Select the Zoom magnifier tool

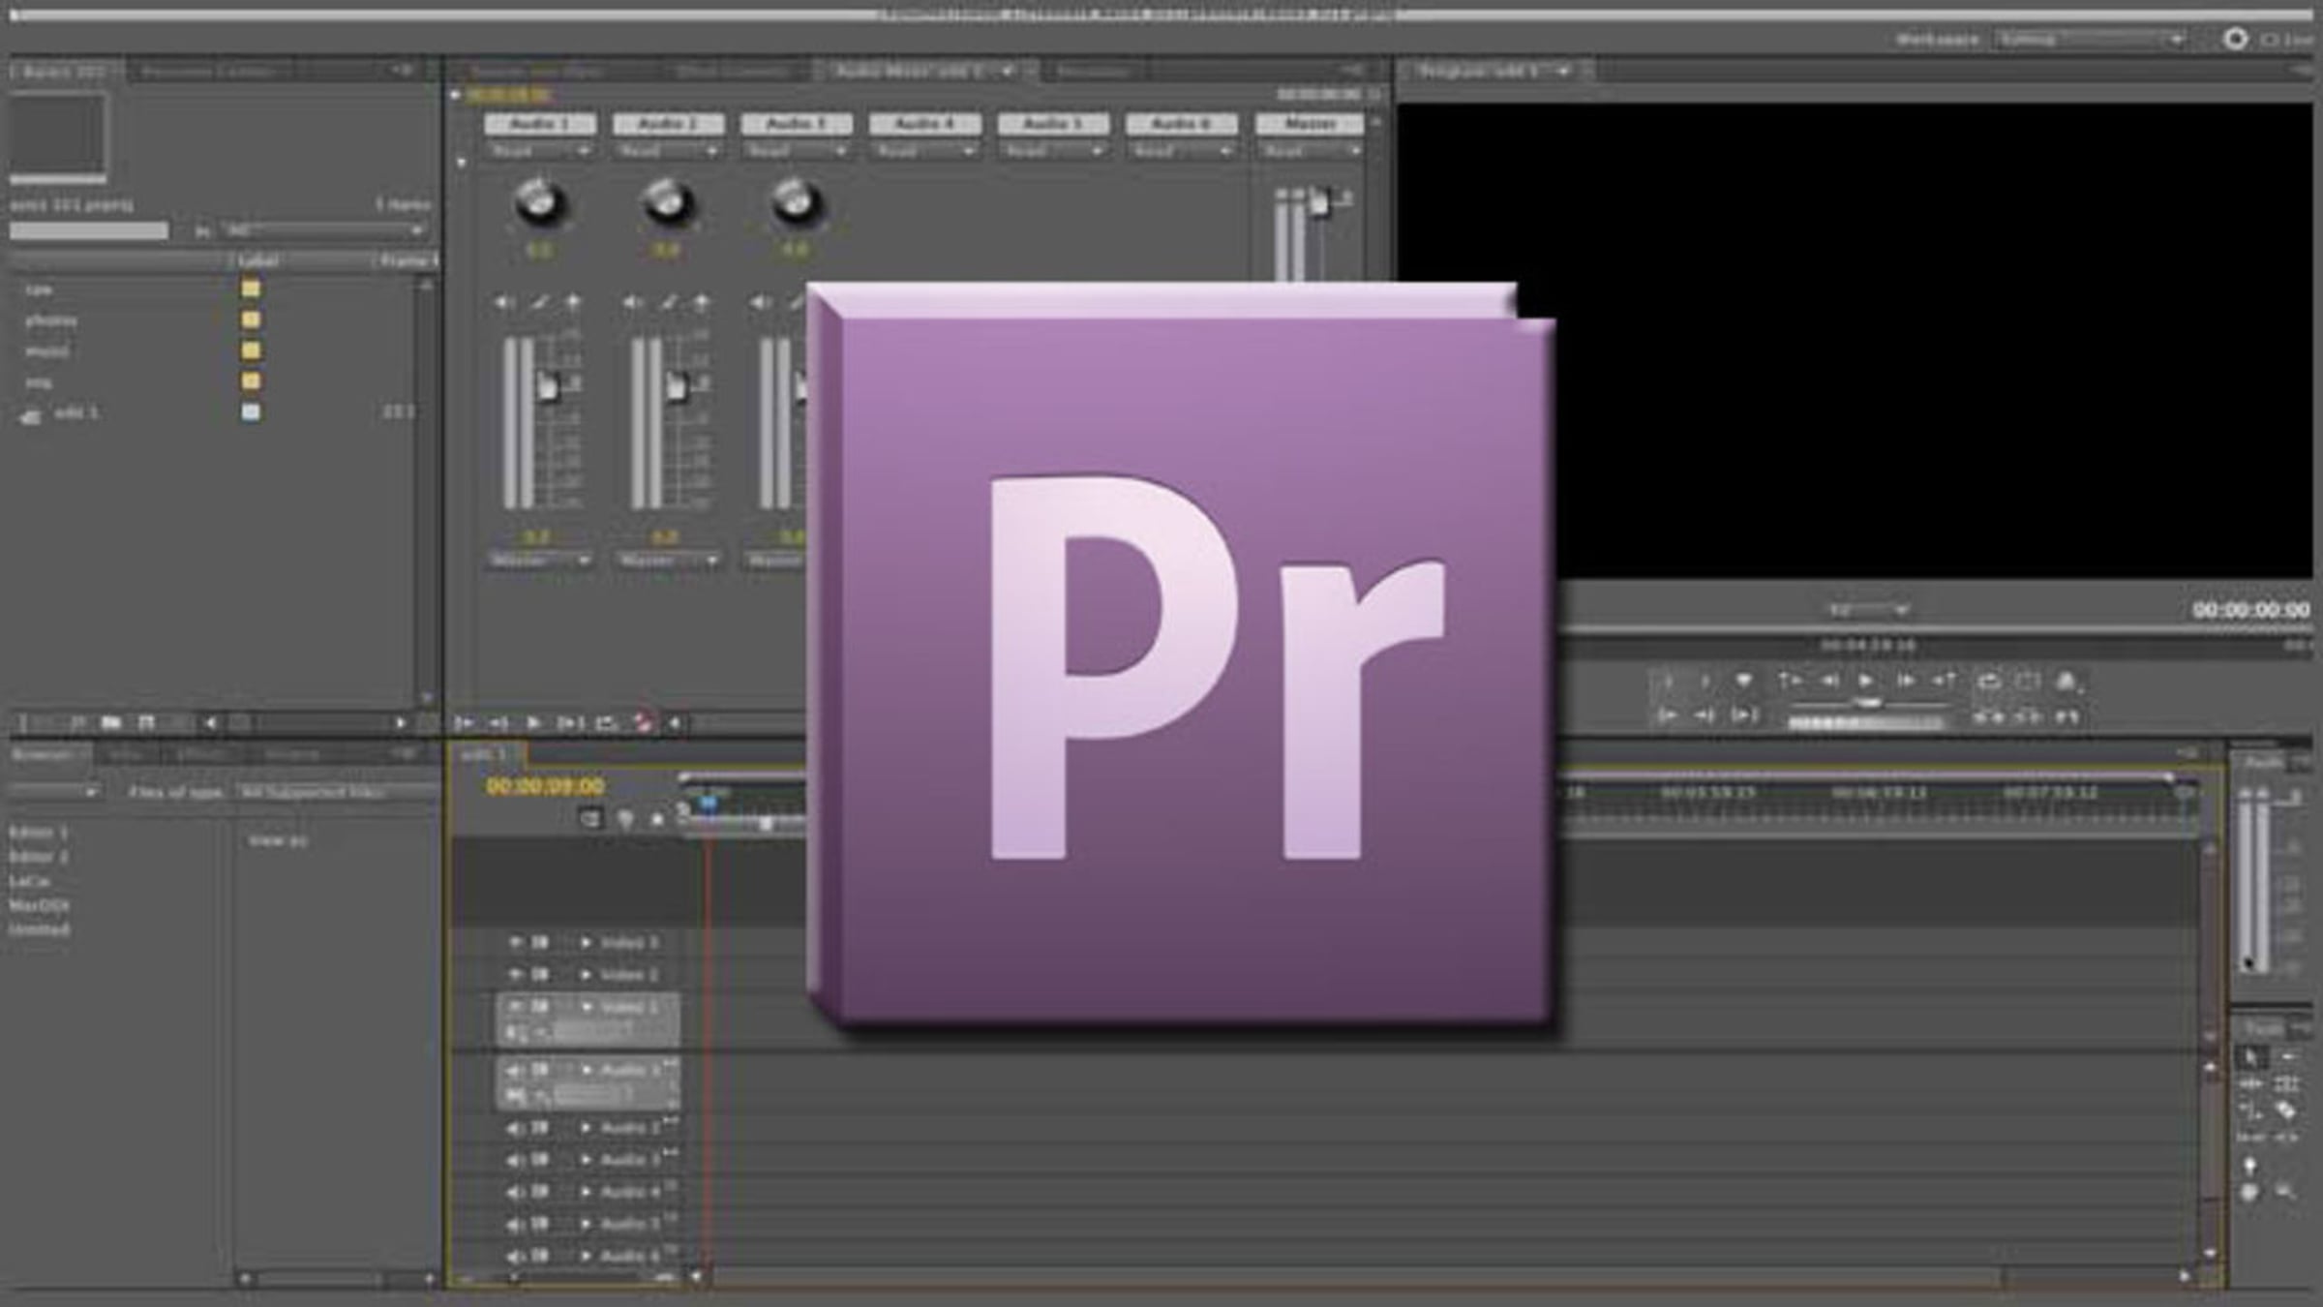2285,1191
